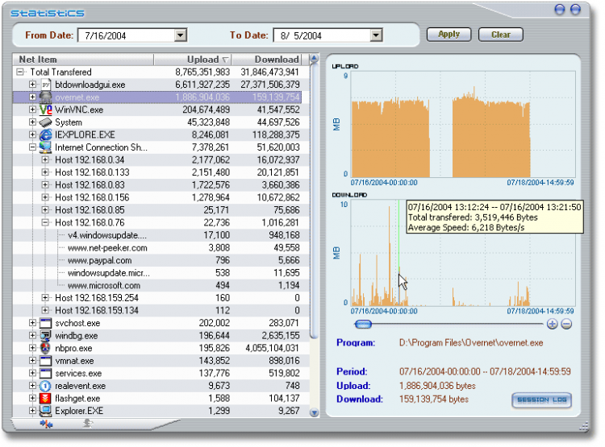Click the list vertical scrollbar thumb
Viewport: 605px width, 447px height.
314,201
